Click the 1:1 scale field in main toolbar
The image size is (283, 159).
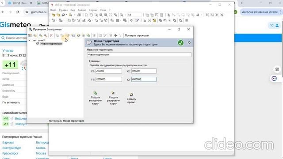click(x=134, y=15)
